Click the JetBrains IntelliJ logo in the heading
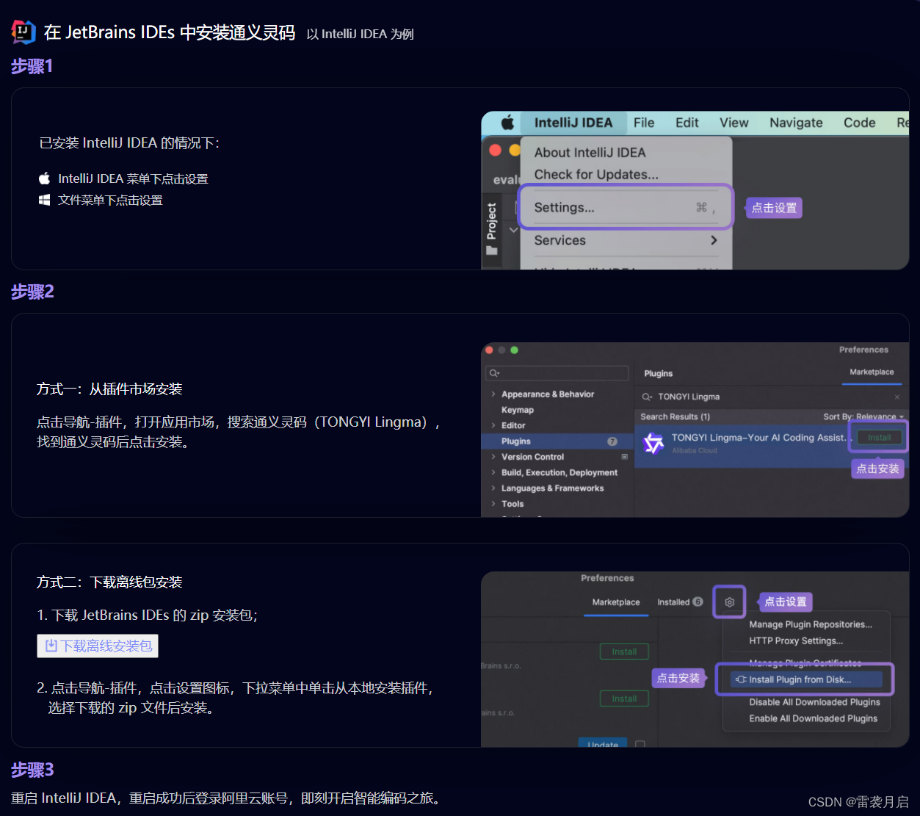This screenshot has width=920, height=816. click(23, 32)
